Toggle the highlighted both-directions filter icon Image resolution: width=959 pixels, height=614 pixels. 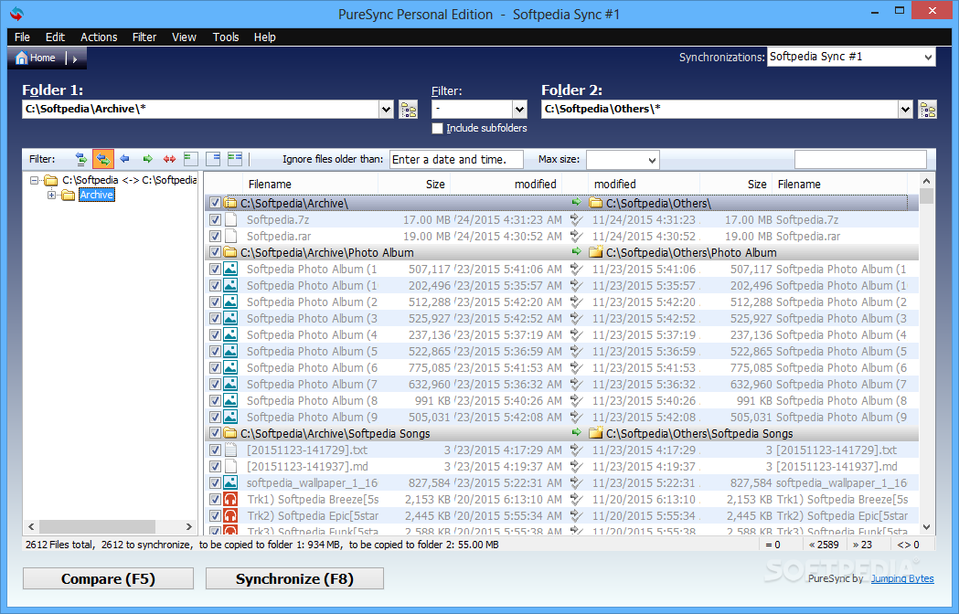click(x=102, y=159)
